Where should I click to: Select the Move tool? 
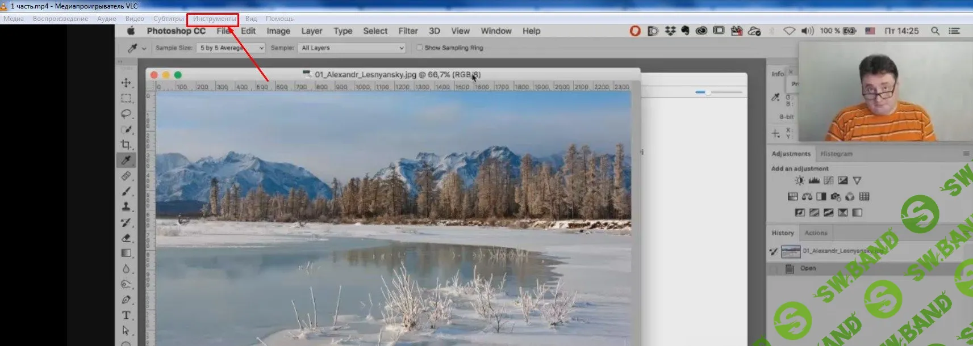126,83
